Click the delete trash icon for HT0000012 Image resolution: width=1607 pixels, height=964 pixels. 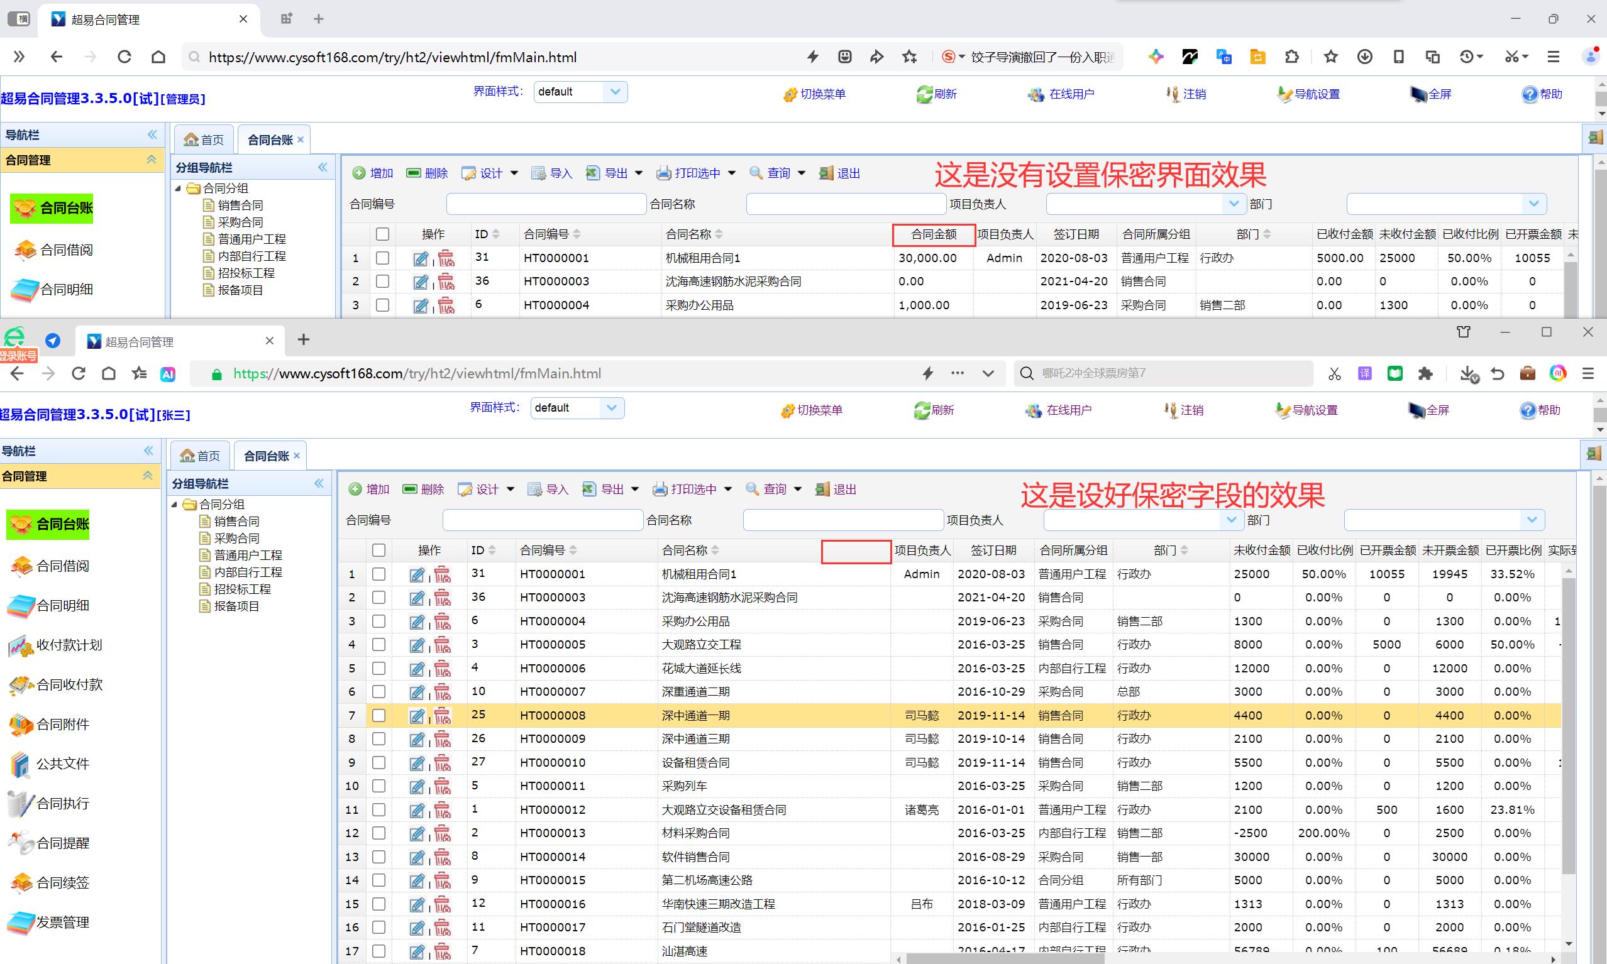tap(443, 810)
